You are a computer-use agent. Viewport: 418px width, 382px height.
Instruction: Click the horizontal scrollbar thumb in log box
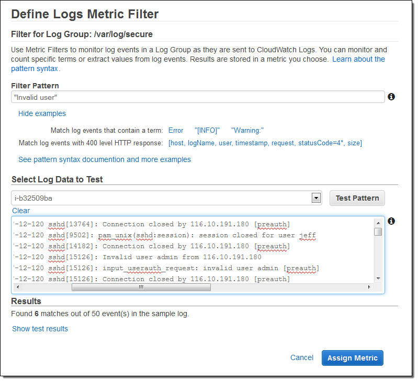click(141, 287)
